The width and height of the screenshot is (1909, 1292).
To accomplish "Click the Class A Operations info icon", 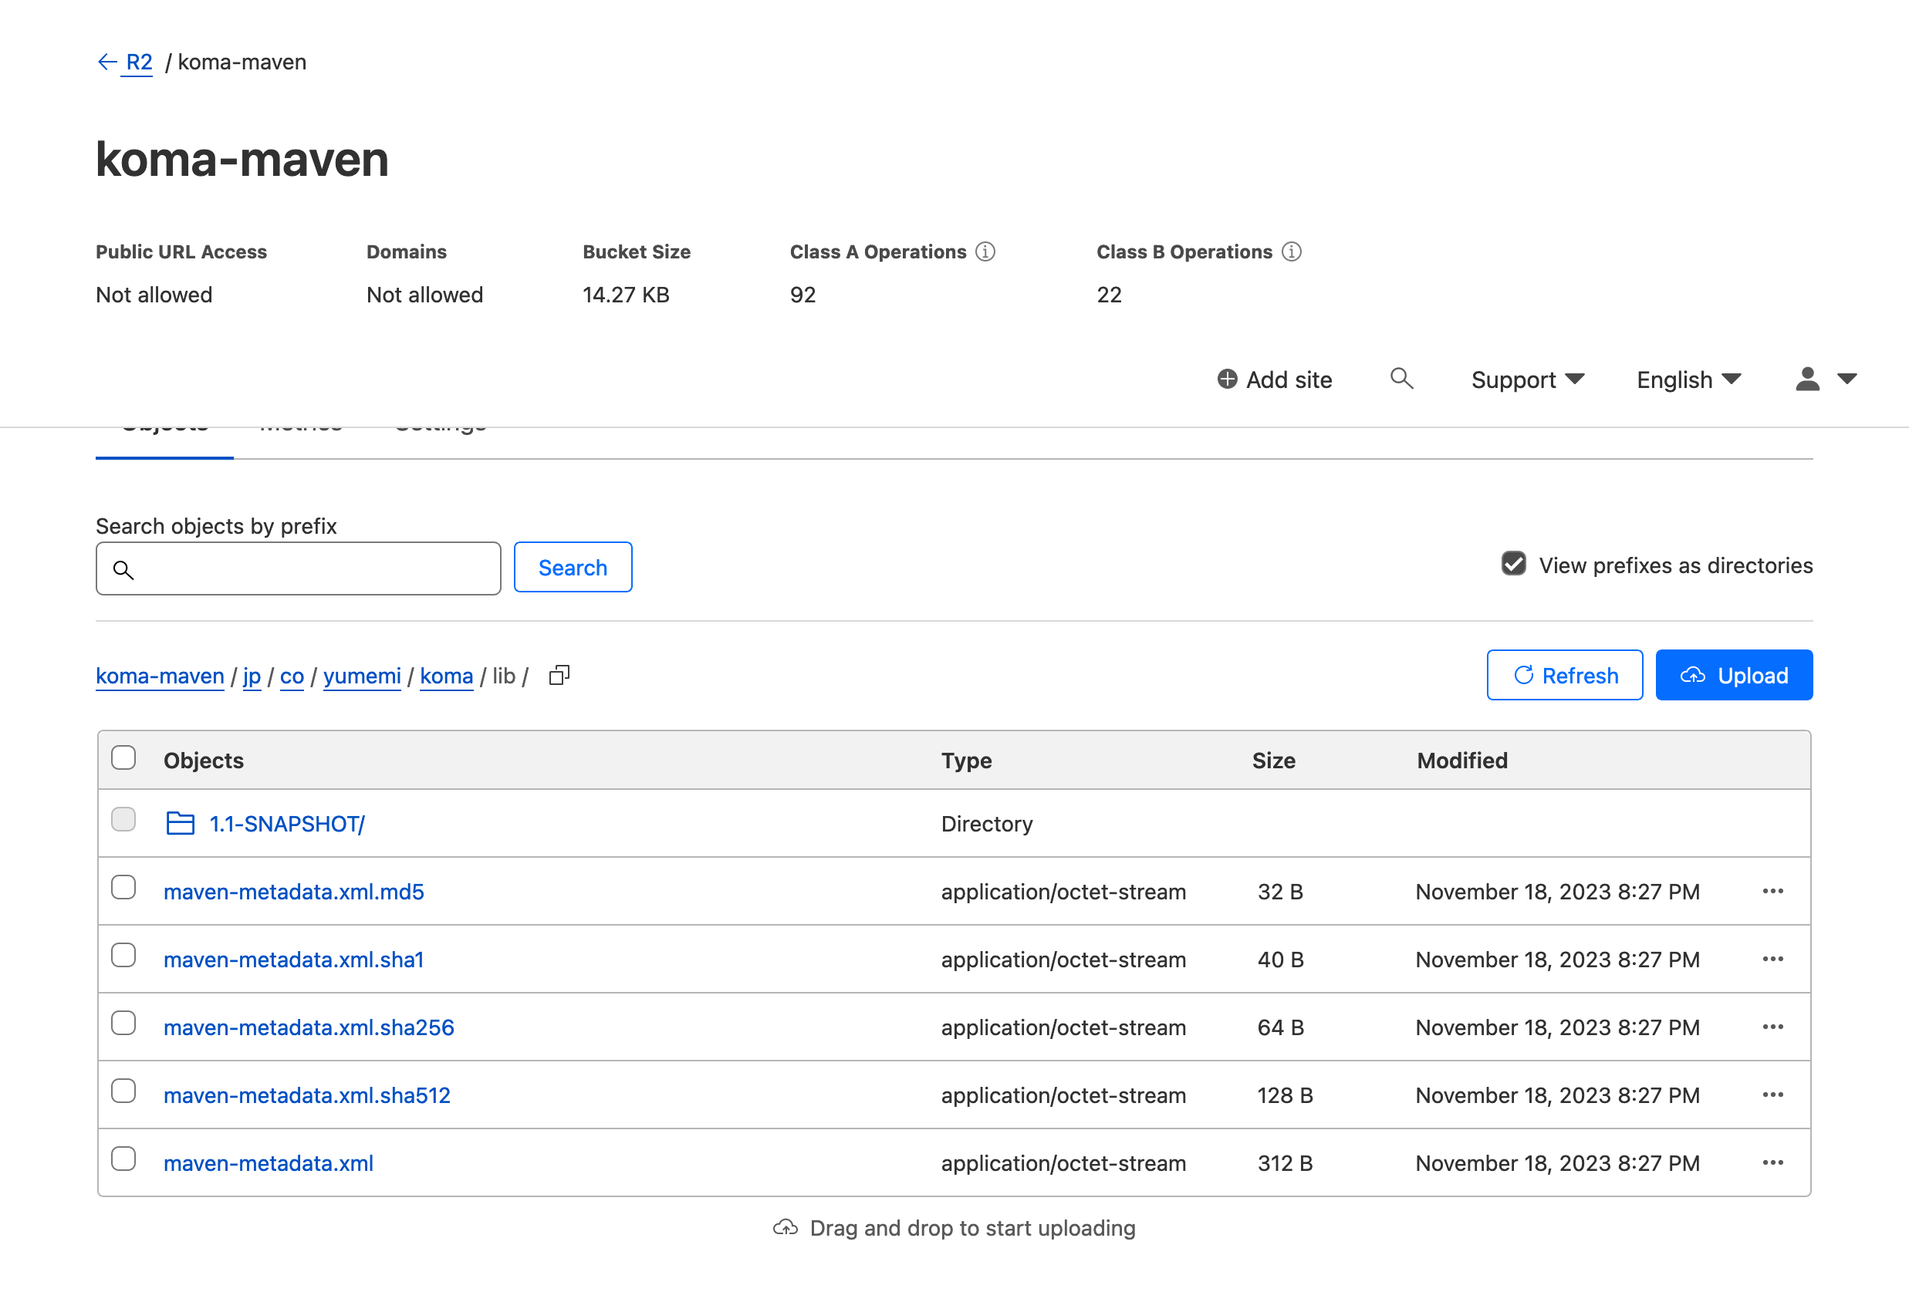I will (985, 251).
